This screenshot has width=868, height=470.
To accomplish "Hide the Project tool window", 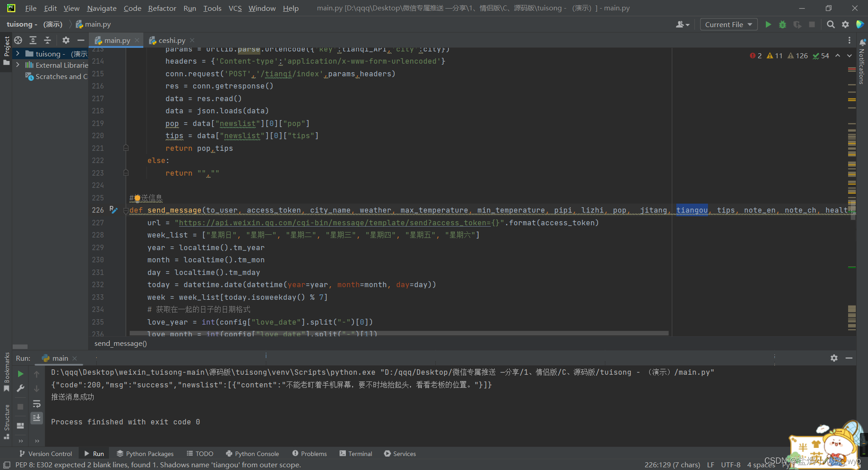I will click(80, 40).
